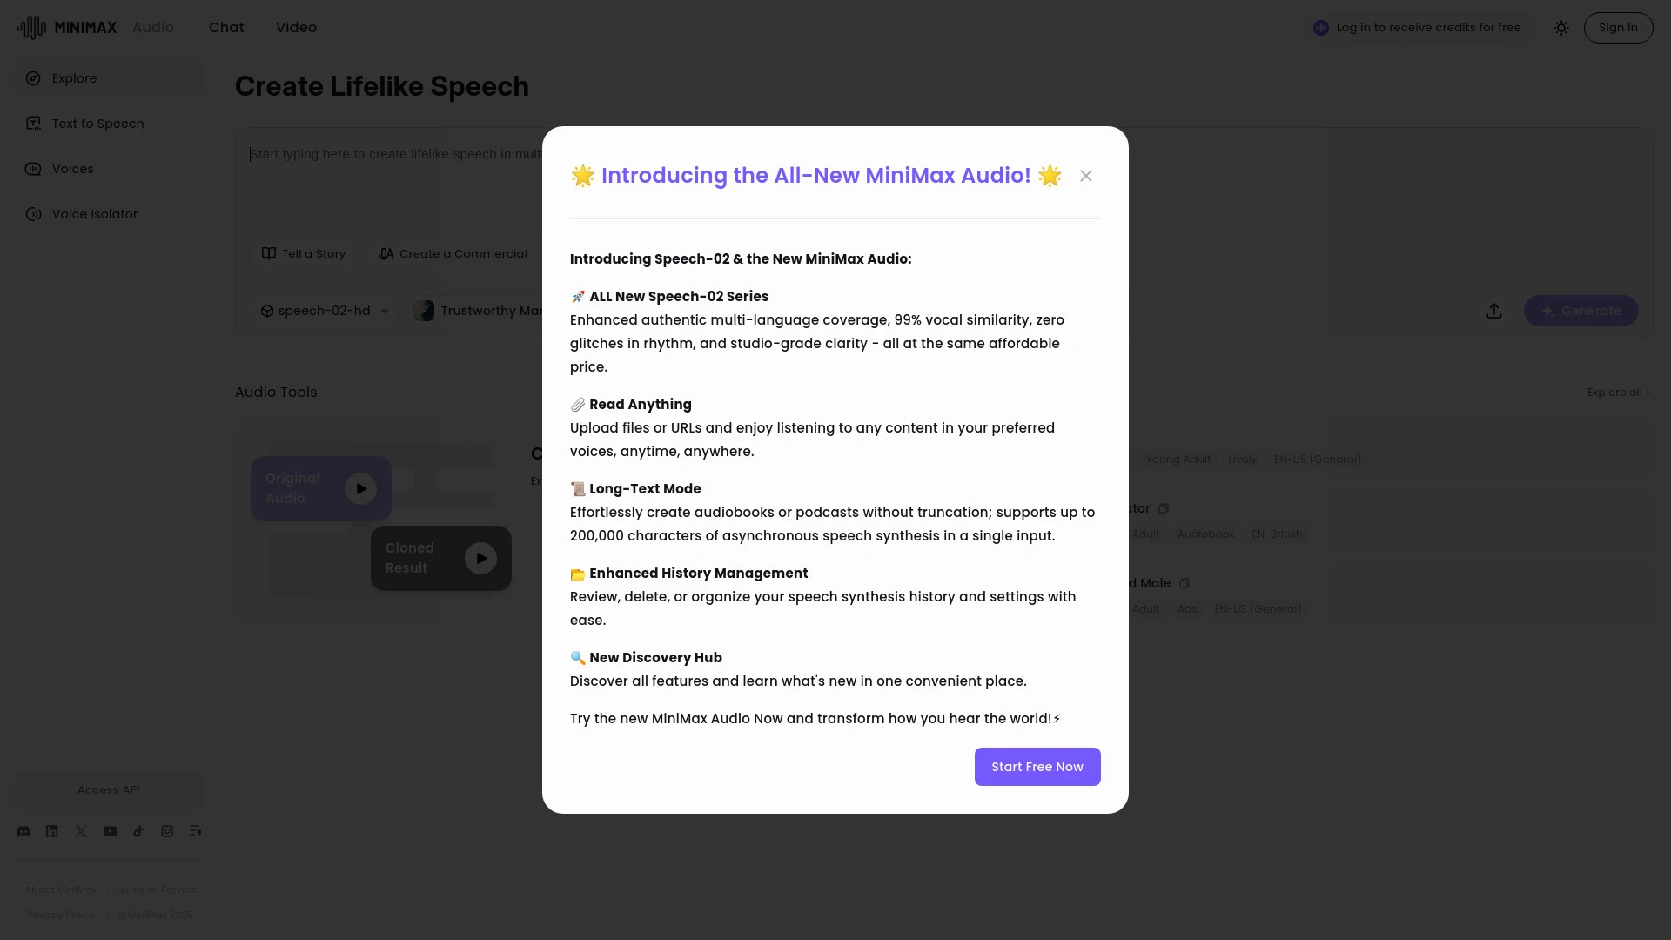Open the Chat tab

coord(225,27)
